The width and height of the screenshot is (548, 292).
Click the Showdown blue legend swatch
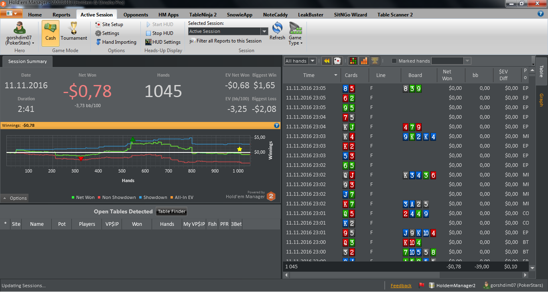coord(140,197)
